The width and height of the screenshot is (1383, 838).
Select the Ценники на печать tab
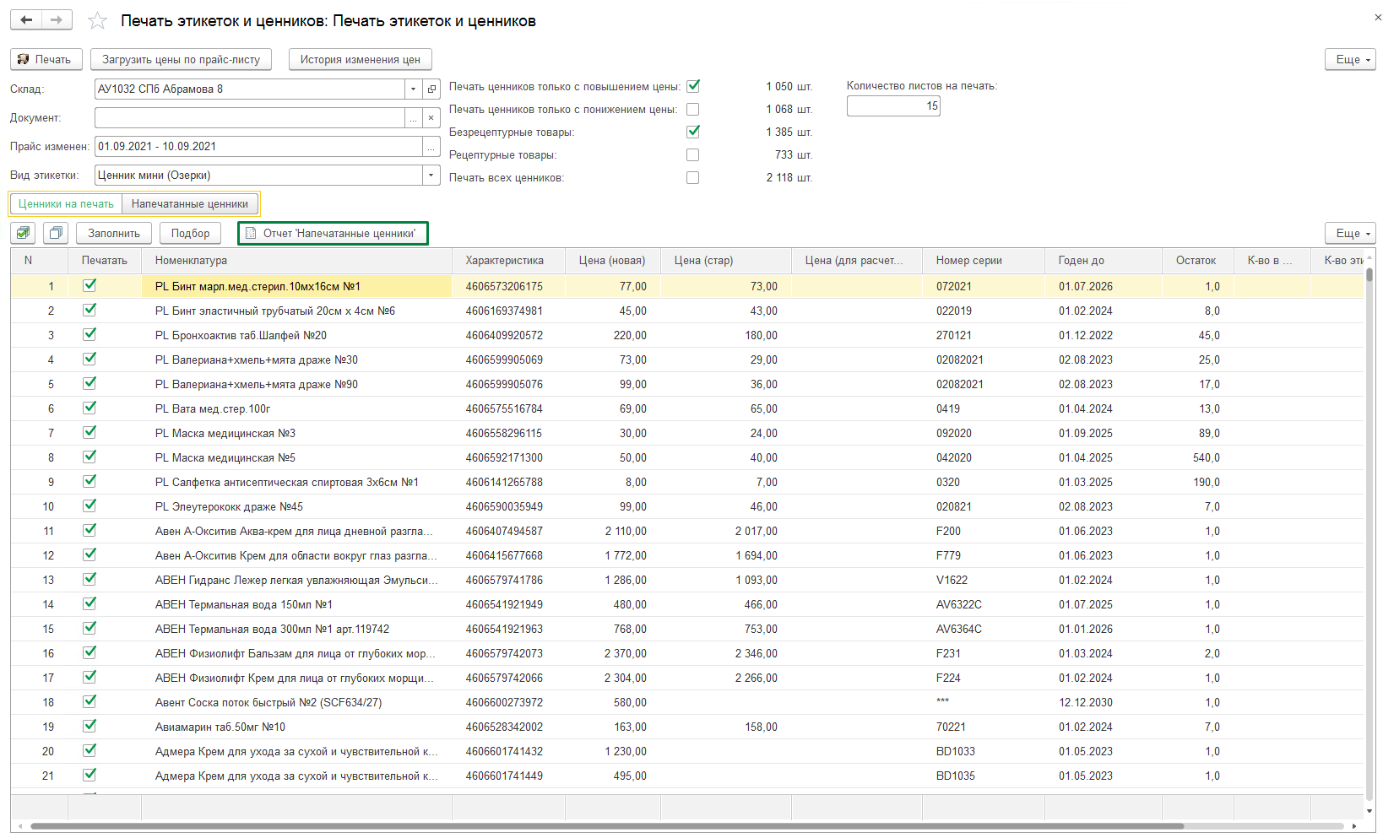click(x=66, y=204)
